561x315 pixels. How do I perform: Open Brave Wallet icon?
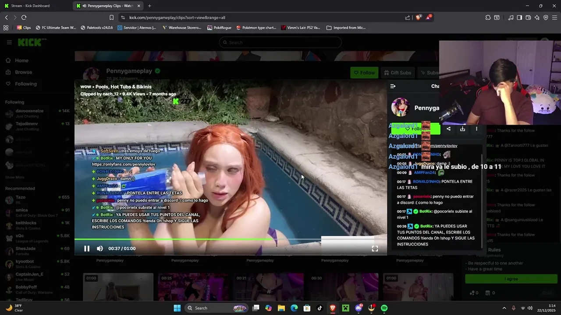[528, 17]
